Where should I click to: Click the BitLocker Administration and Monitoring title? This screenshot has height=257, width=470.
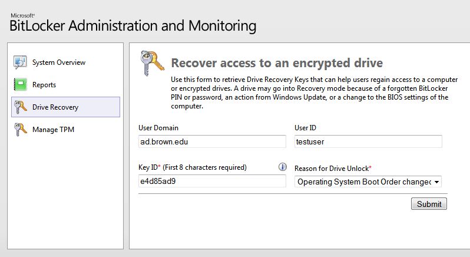pyautogui.click(x=133, y=25)
